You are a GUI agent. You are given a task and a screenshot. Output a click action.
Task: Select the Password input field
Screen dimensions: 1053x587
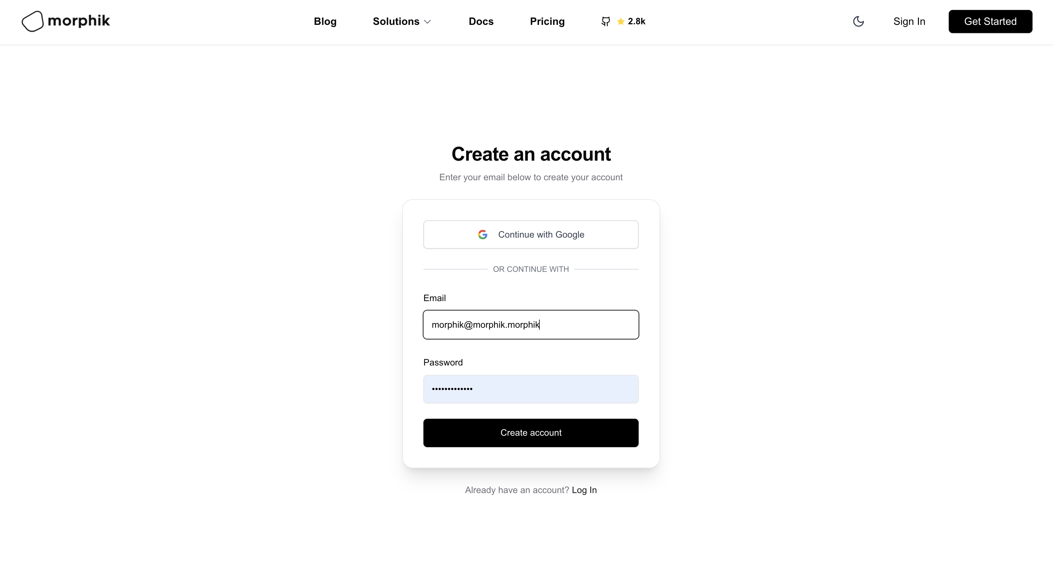click(x=531, y=389)
